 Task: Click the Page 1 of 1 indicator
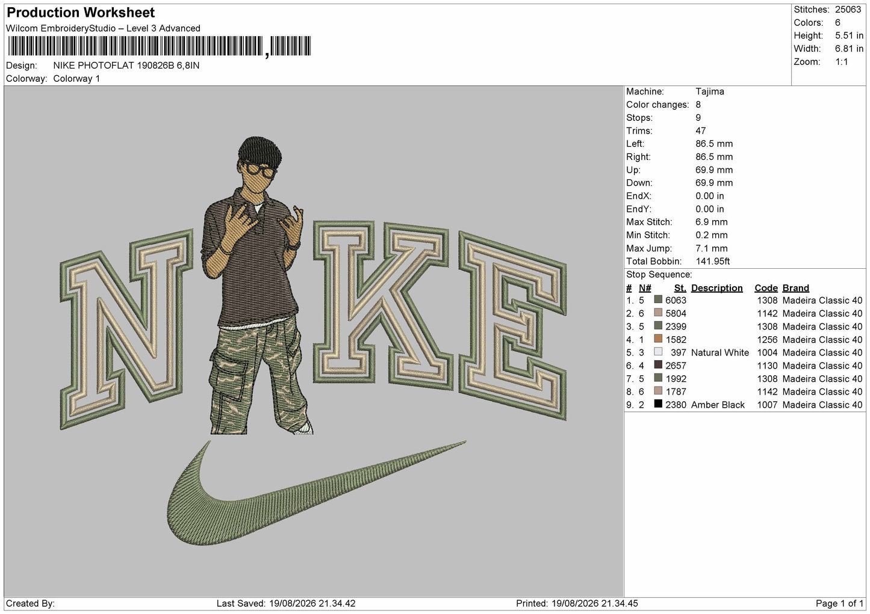coord(839,604)
